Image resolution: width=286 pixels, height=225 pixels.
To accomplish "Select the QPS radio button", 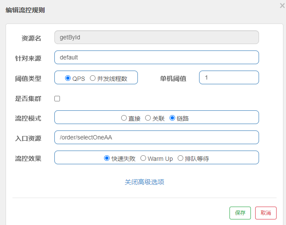I will coord(68,78).
